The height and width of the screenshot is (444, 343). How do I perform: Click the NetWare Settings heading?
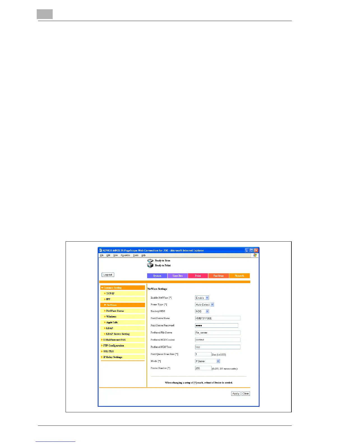157,289
